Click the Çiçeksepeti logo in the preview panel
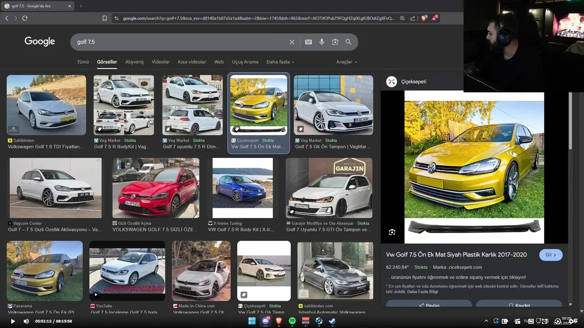 coord(391,82)
